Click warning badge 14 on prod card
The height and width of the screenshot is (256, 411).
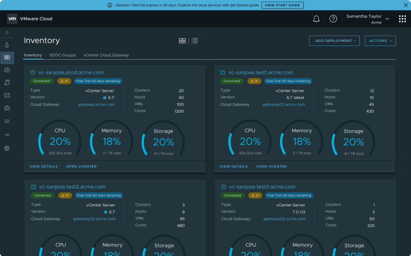coord(64,81)
